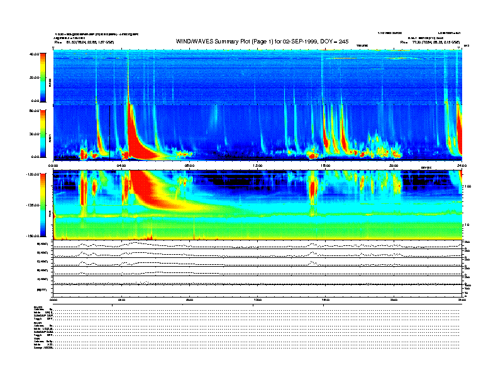Click the -135.00 label on the TNR scale

[33, 205]
